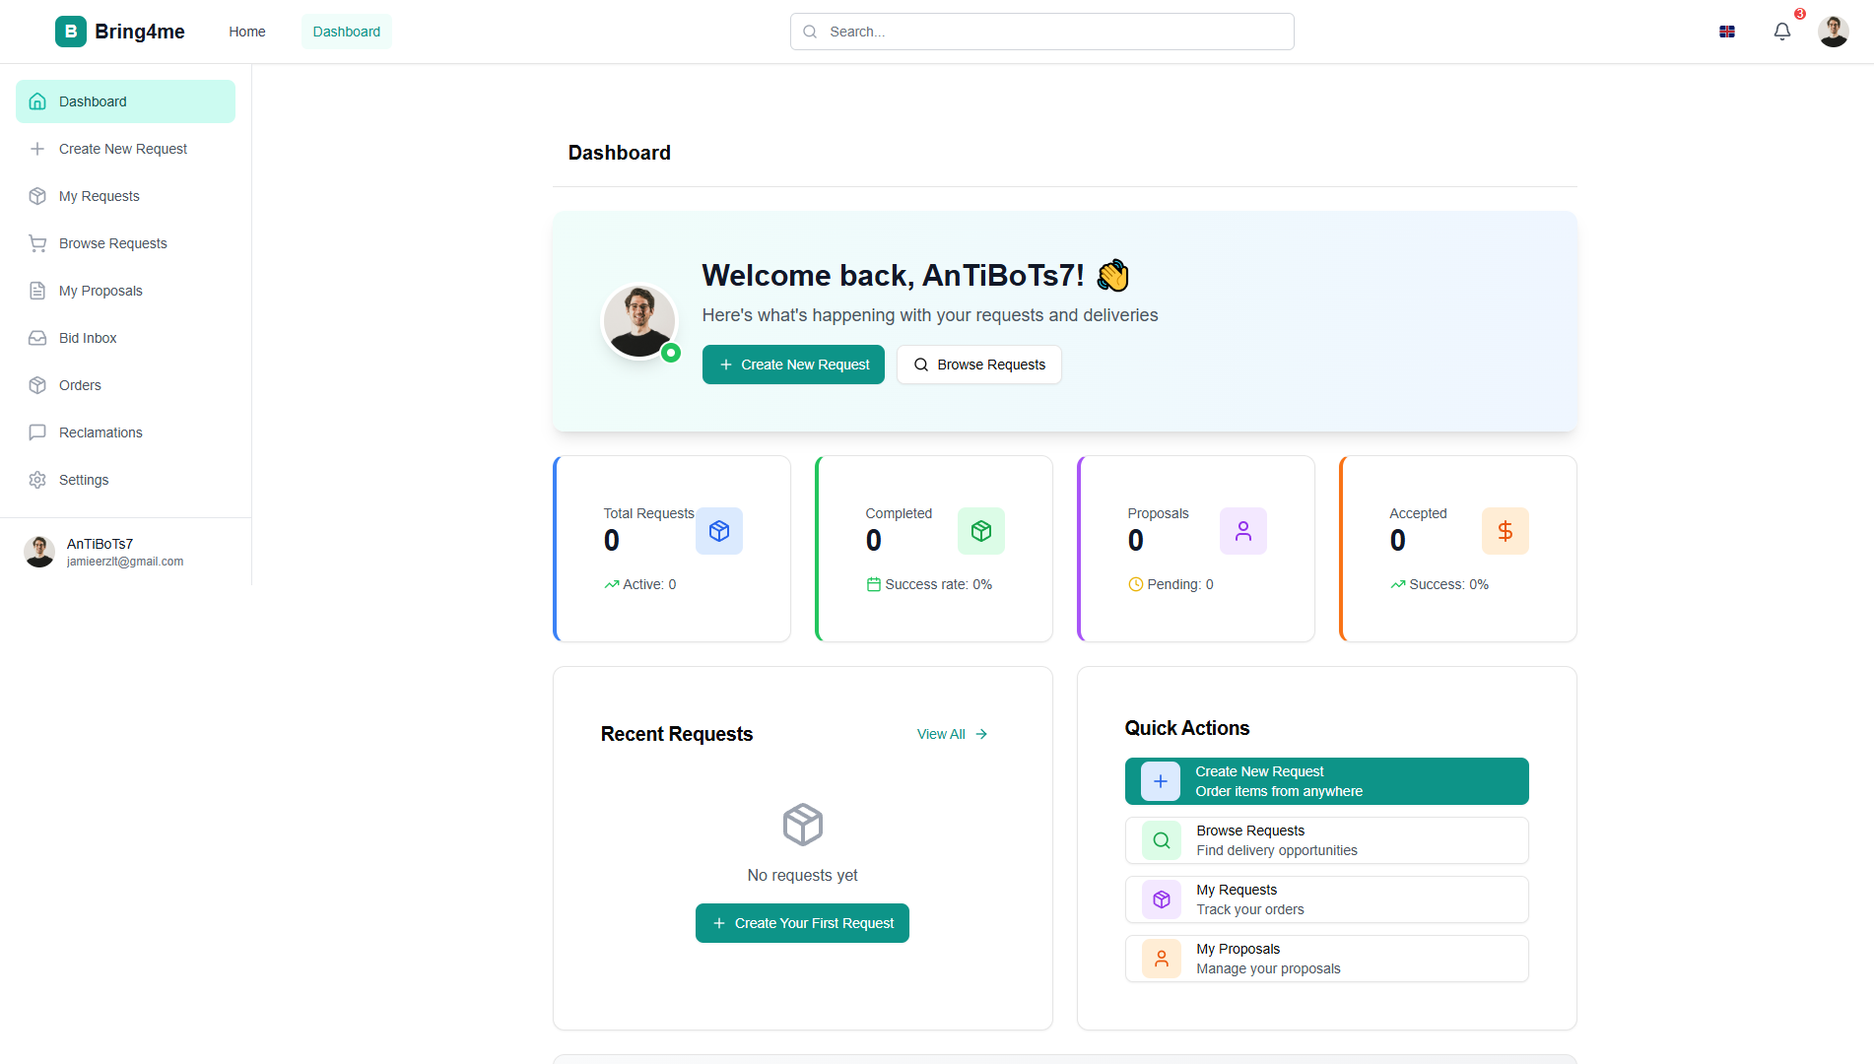Open Bid Inbox in the sidebar
Image resolution: width=1874 pixels, height=1064 pixels.
click(125, 338)
